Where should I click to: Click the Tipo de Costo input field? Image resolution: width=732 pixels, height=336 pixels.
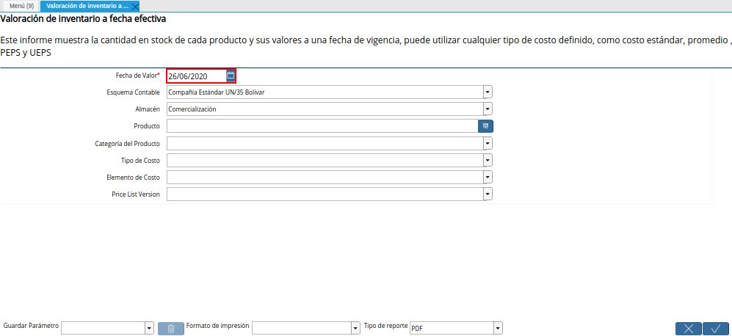point(324,160)
